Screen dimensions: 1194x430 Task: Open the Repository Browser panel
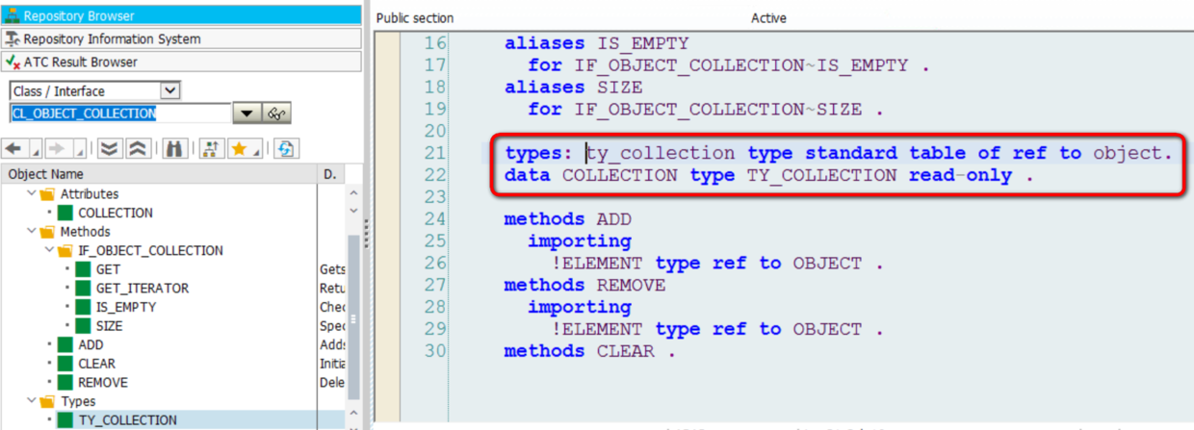(181, 15)
